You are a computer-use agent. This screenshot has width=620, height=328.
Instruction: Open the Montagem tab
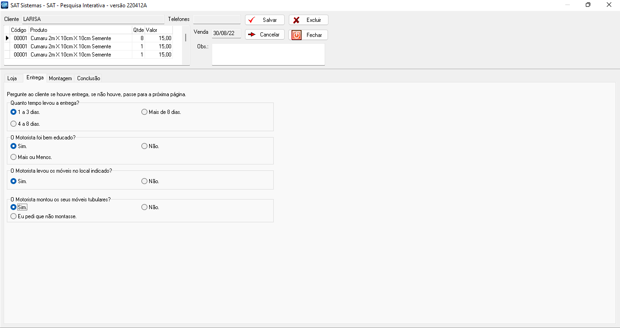(60, 78)
